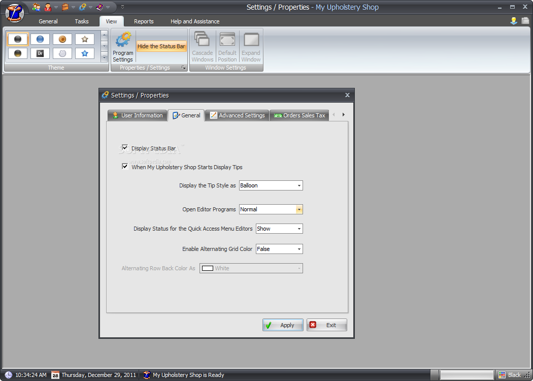Click the purple help book icon

(99, 7)
